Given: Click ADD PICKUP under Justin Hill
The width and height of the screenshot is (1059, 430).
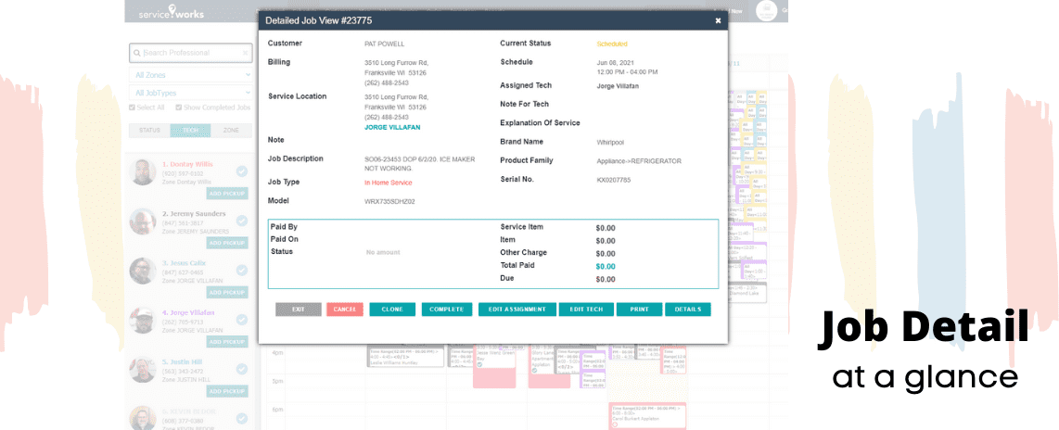Looking at the screenshot, I should 227,391.
